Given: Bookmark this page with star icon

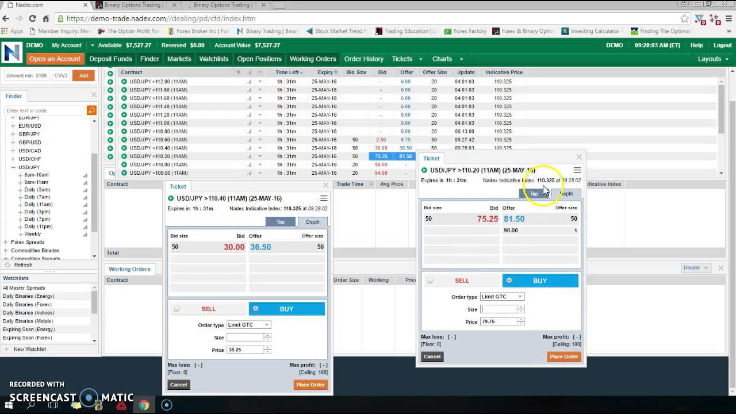Looking at the screenshot, I should pyautogui.click(x=684, y=18).
